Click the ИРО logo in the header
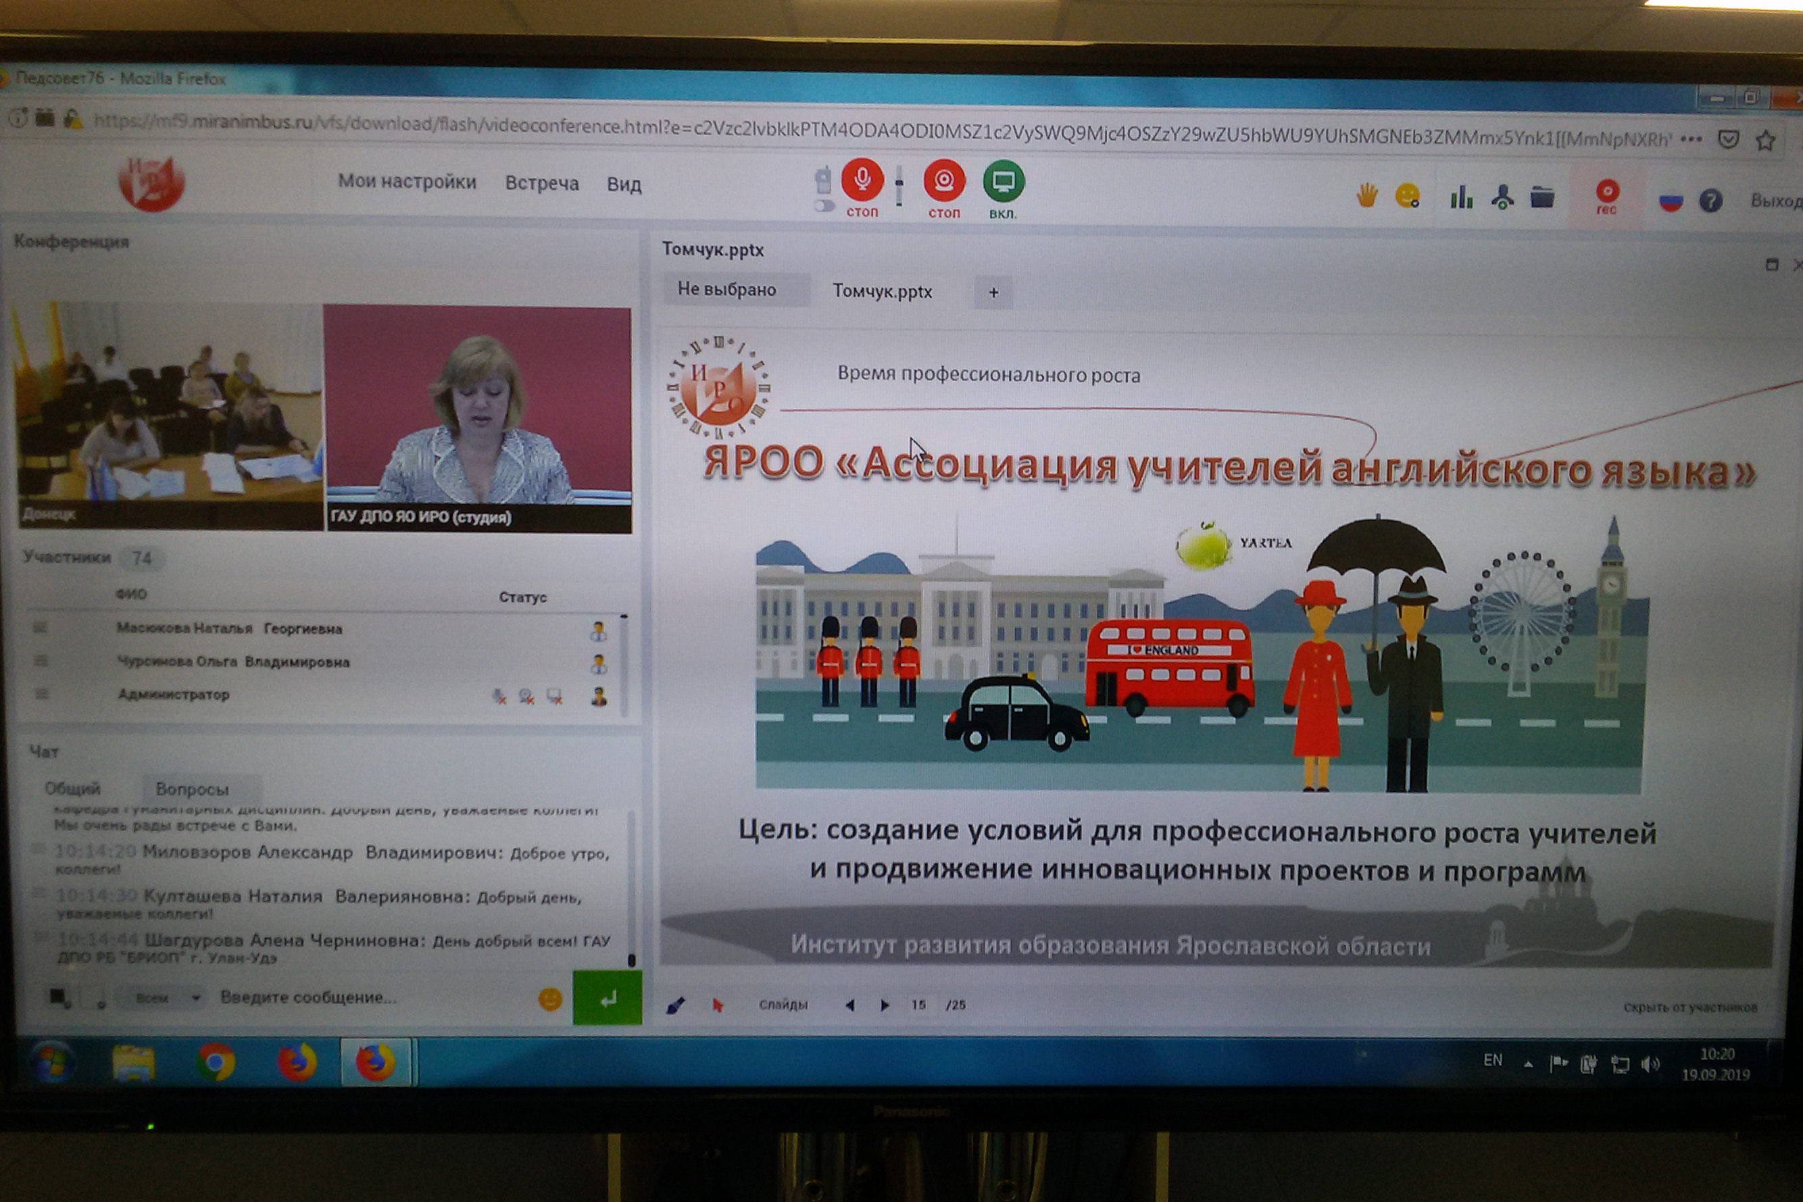Viewport: 1803px width, 1202px height. coord(151,184)
